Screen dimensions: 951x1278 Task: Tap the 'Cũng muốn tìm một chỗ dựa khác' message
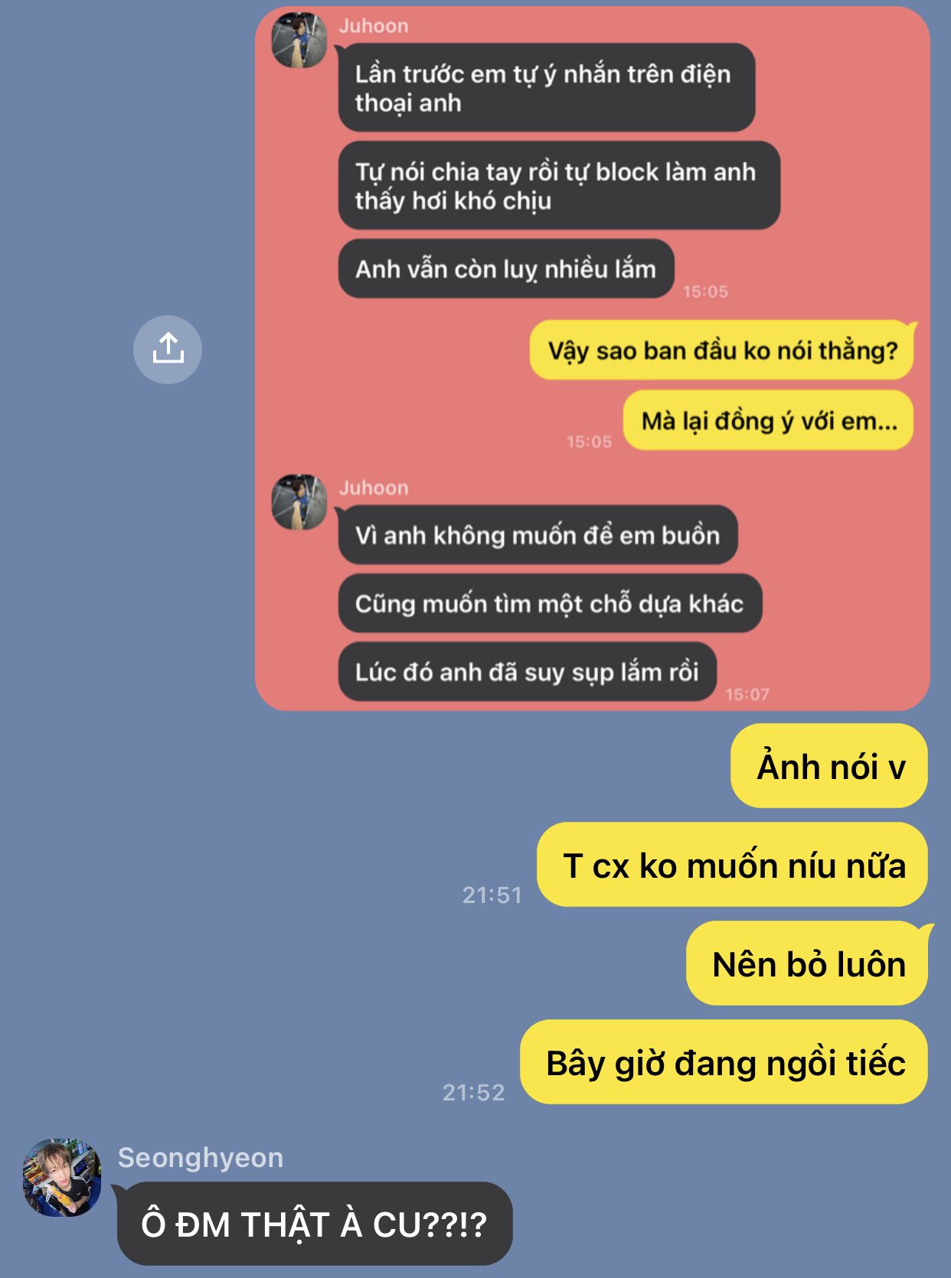coord(550,603)
